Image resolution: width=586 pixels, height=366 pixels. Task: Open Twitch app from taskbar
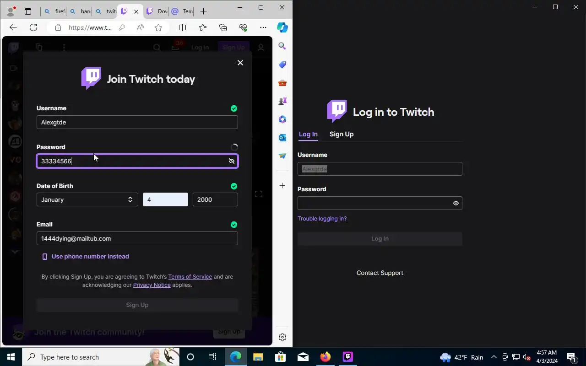[x=348, y=357]
